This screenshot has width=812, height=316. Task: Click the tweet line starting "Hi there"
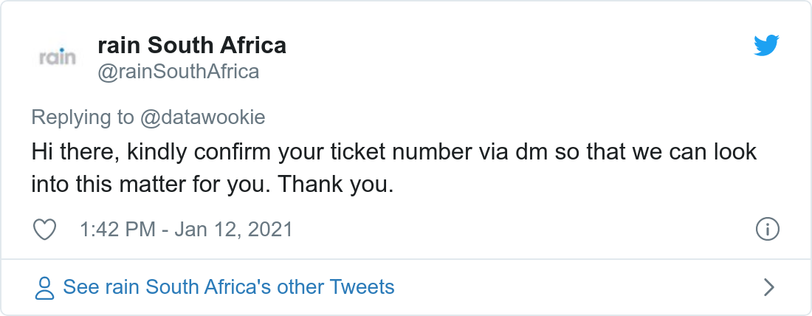(394, 152)
